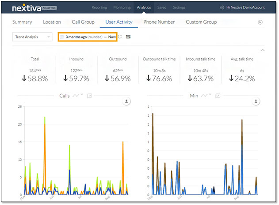Open the Settings menu

[179, 7]
